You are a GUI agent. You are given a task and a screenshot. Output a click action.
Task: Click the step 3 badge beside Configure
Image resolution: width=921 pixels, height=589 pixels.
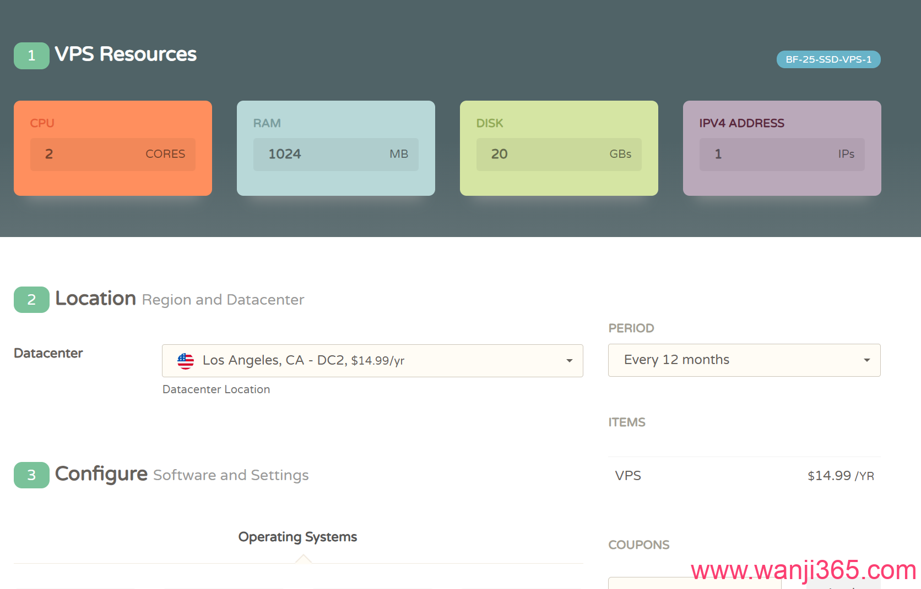31,475
